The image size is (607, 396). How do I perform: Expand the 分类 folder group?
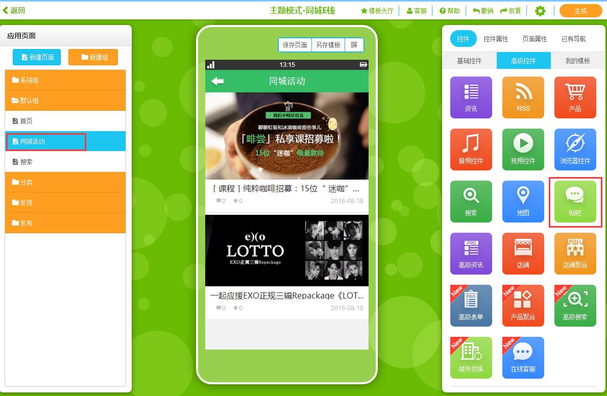click(x=65, y=182)
